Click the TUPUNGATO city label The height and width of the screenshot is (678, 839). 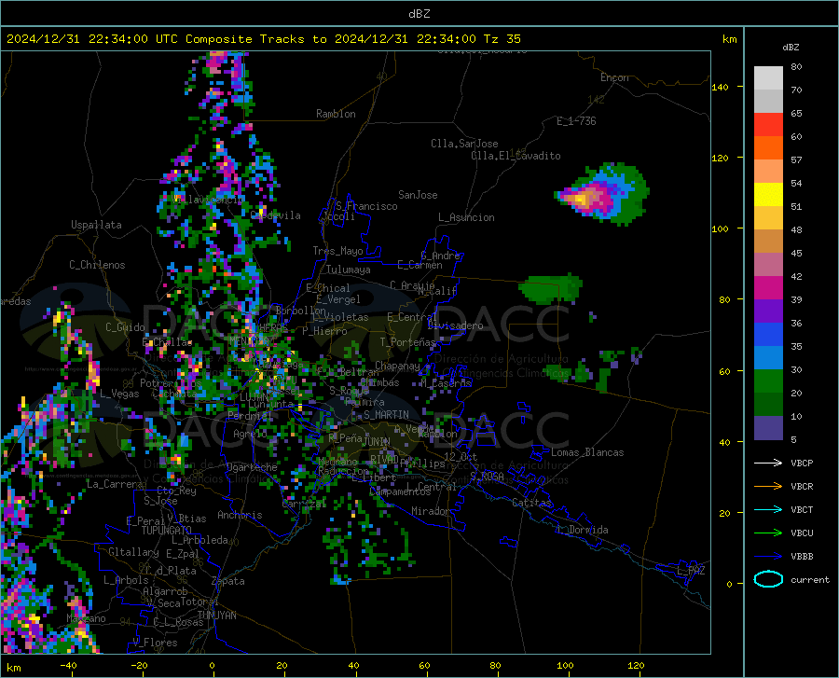pyautogui.click(x=167, y=531)
